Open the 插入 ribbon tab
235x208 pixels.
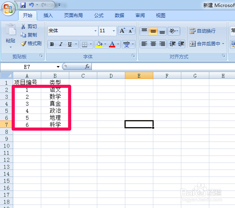[x=48, y=15]
